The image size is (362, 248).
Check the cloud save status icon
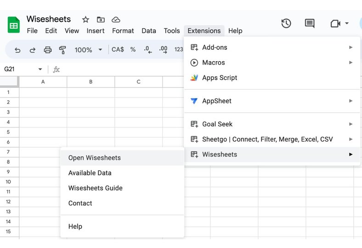pos(116,20)
